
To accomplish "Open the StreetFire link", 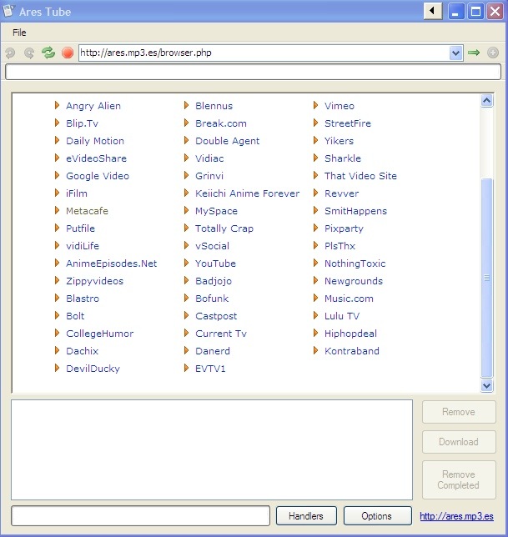I will pyautogui.click(x=348, y=123).
